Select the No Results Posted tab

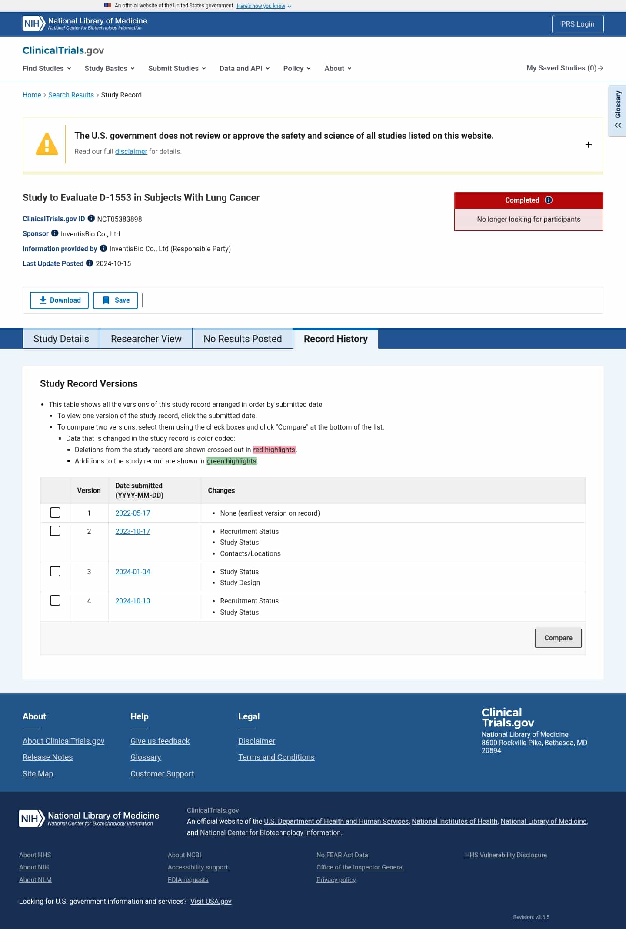point(243,339)
